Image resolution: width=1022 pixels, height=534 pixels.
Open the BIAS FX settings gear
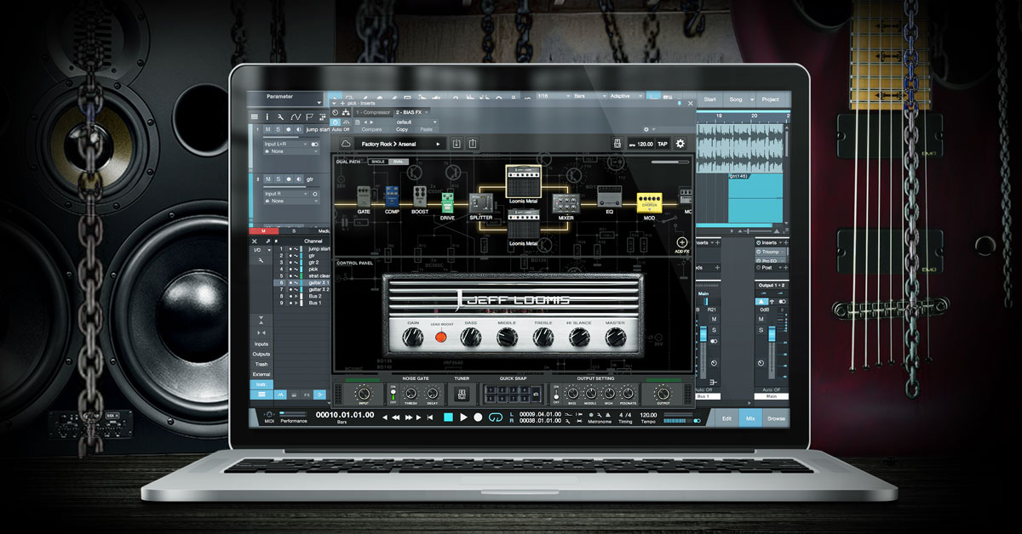679,143
